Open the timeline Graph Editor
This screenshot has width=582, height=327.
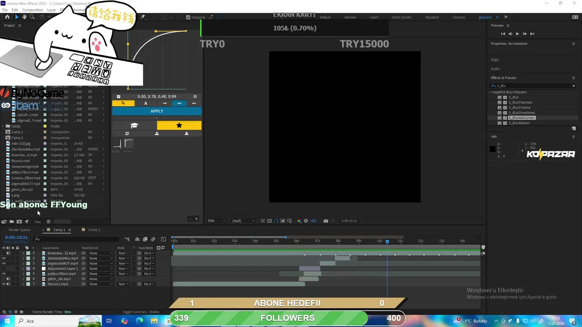point(163,239)
